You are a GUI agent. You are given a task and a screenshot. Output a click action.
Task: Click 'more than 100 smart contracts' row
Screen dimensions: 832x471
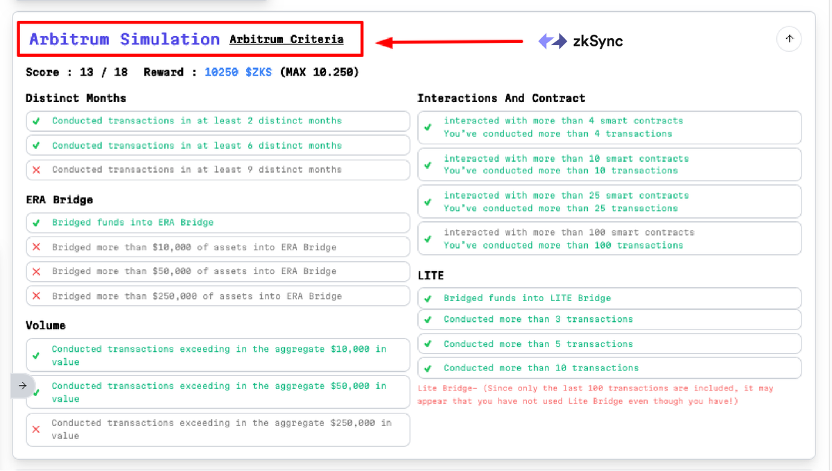[609, 239]
